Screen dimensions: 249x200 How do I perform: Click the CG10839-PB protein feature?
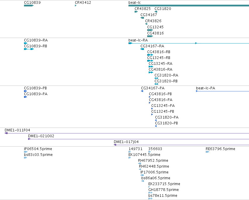[x=25, y=91]
